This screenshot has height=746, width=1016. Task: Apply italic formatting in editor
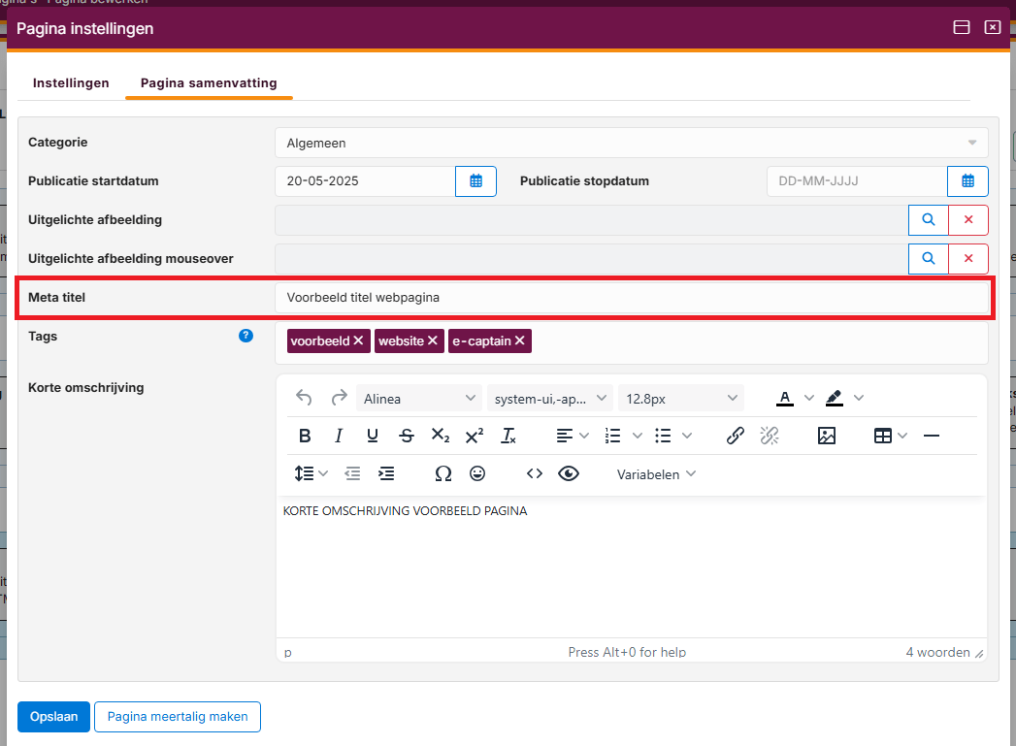click(339, 436)
